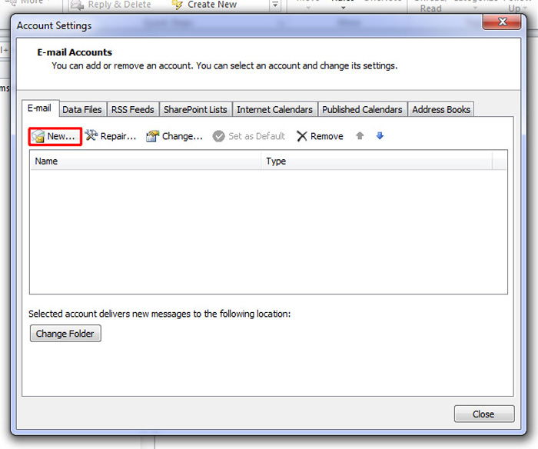Sort accounts by Type column header
This screenshot has width=538, height=449.
point(377,161)
